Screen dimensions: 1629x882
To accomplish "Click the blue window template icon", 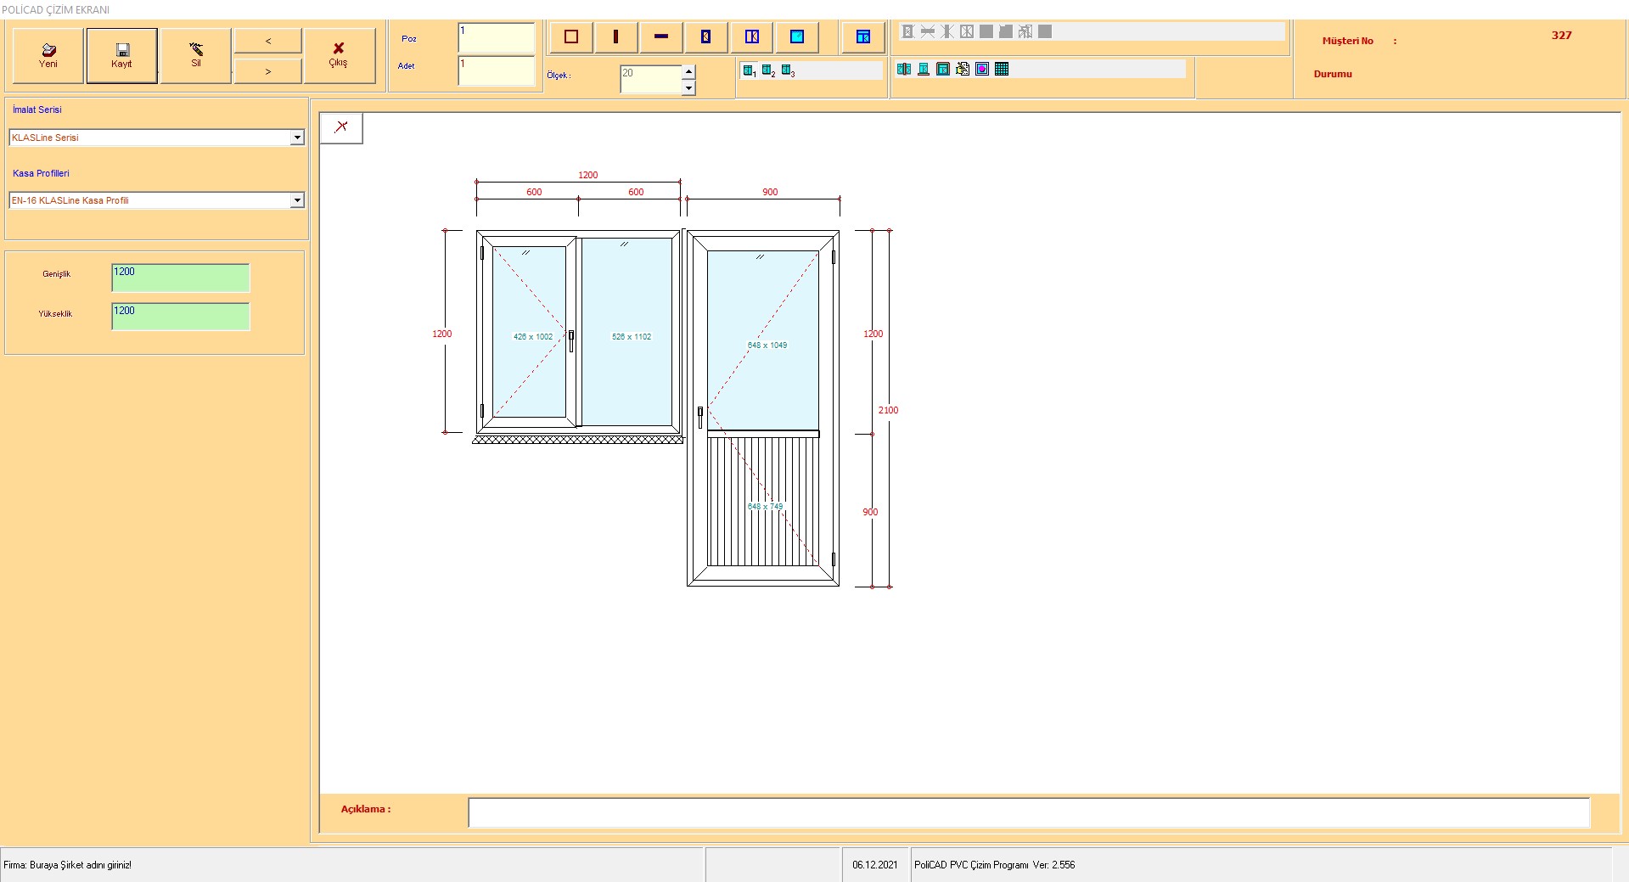I will (863, 37).
